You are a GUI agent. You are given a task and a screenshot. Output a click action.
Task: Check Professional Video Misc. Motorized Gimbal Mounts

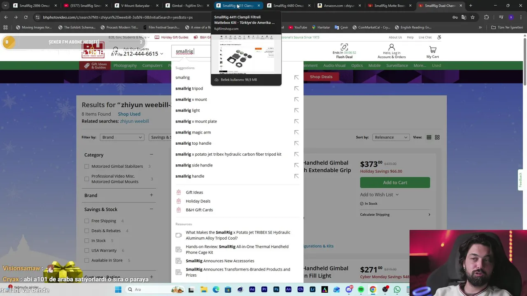[x=86, y=179]
